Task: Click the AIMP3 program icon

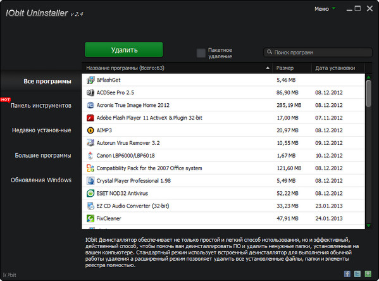Action: pos(90,130)
